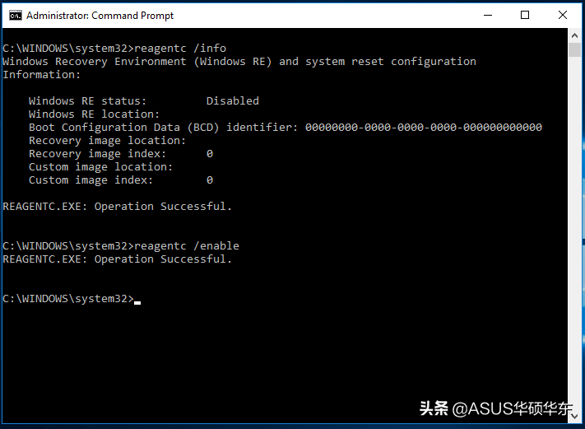Viewport: 585px width, 429px height.
Task: Close the Administrator Command Prompt window
Action: 563,15
